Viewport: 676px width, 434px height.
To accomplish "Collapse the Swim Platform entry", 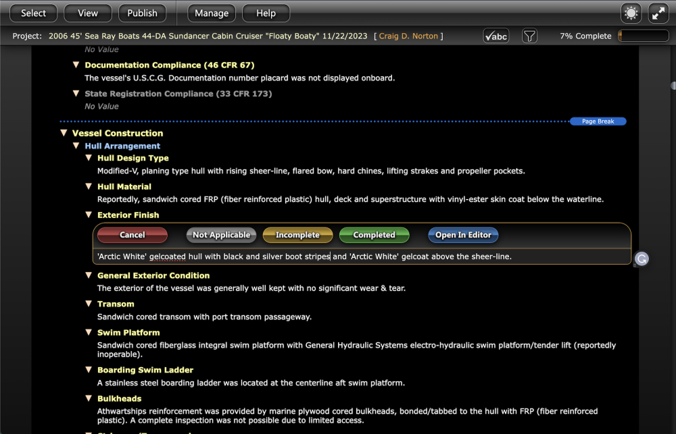I will pos(89,332).
